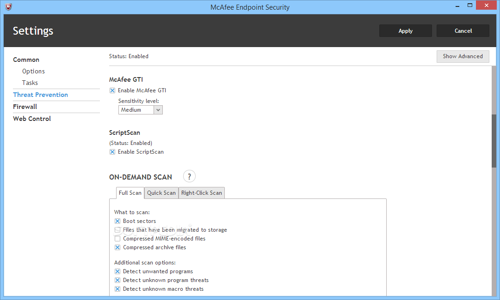Toggle Detect unknown program threats
The height and width of the screenshot is (300, 500).
click(117, 280)
